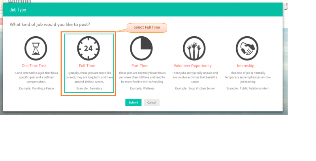The height and width of the screenshot is (161, 316).
Task: Click the Part-Time description about flexible scheduling
Action: [x=142, y=77]
